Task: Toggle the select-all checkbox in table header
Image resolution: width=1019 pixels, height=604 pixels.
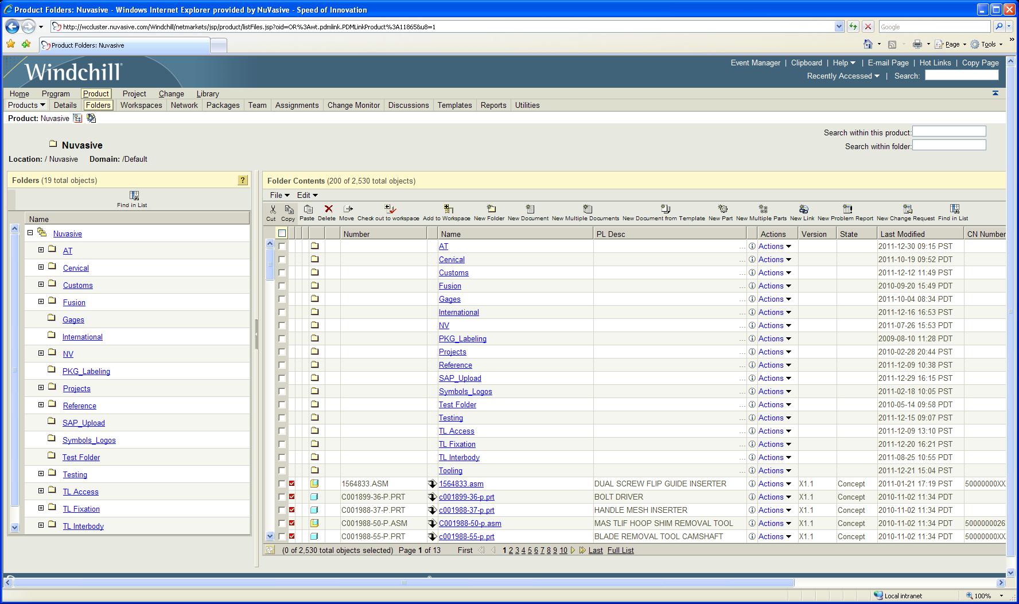Action: tap(282, 233)
